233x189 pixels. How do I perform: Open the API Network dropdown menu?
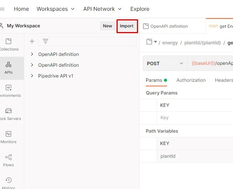click(102, 9)
